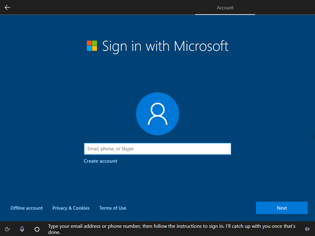This screenshot has width=315, height=236.
Task: Click the 'Sign in with Microsoft' heading
Action: coord(165,46)
